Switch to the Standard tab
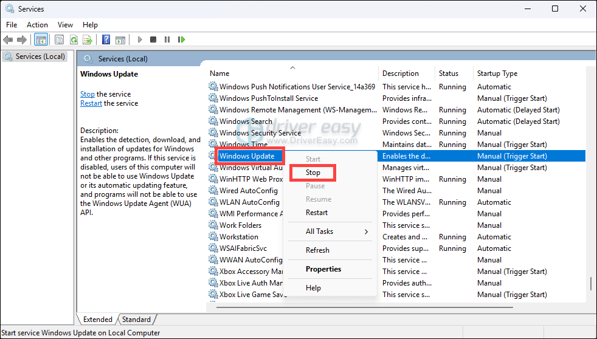Image resolution: width=597 pixels, height=339 pixels. pyautogui.click(x=136, y=320)
